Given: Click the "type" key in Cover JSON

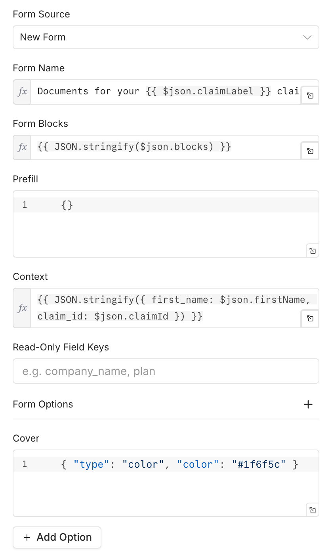Looking at the screenshot, I should pyautogui.click(x=92, y=464).
